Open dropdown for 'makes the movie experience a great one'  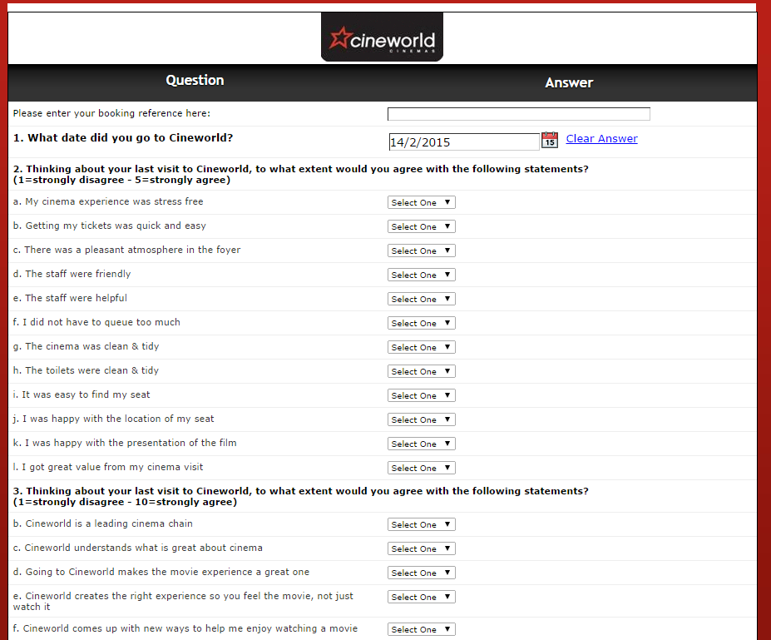[422, 572]
